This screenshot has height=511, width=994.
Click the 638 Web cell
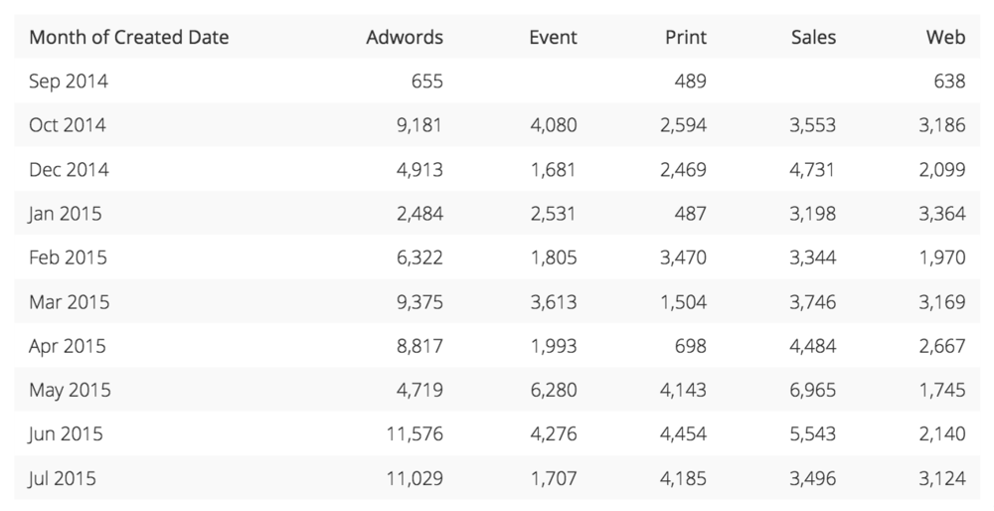click(949, 82)
